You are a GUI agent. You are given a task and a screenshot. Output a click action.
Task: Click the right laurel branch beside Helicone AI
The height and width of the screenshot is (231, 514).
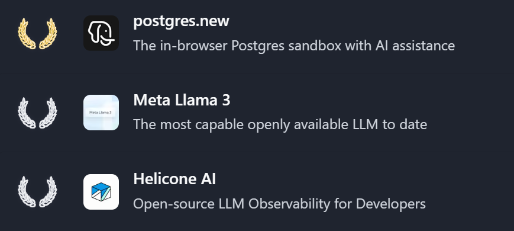pos(48,192)
